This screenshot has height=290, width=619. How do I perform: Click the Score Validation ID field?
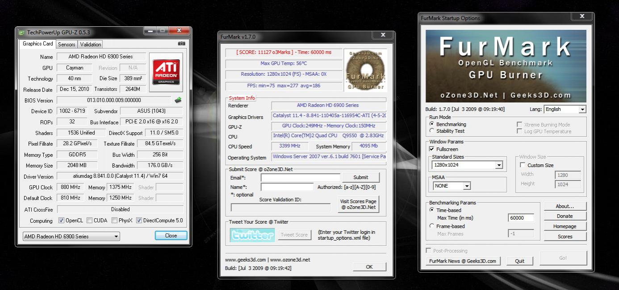(280, 208)
